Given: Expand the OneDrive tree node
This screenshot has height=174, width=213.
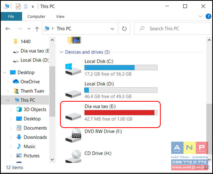Looking at the screenshot, I should 8,82.
